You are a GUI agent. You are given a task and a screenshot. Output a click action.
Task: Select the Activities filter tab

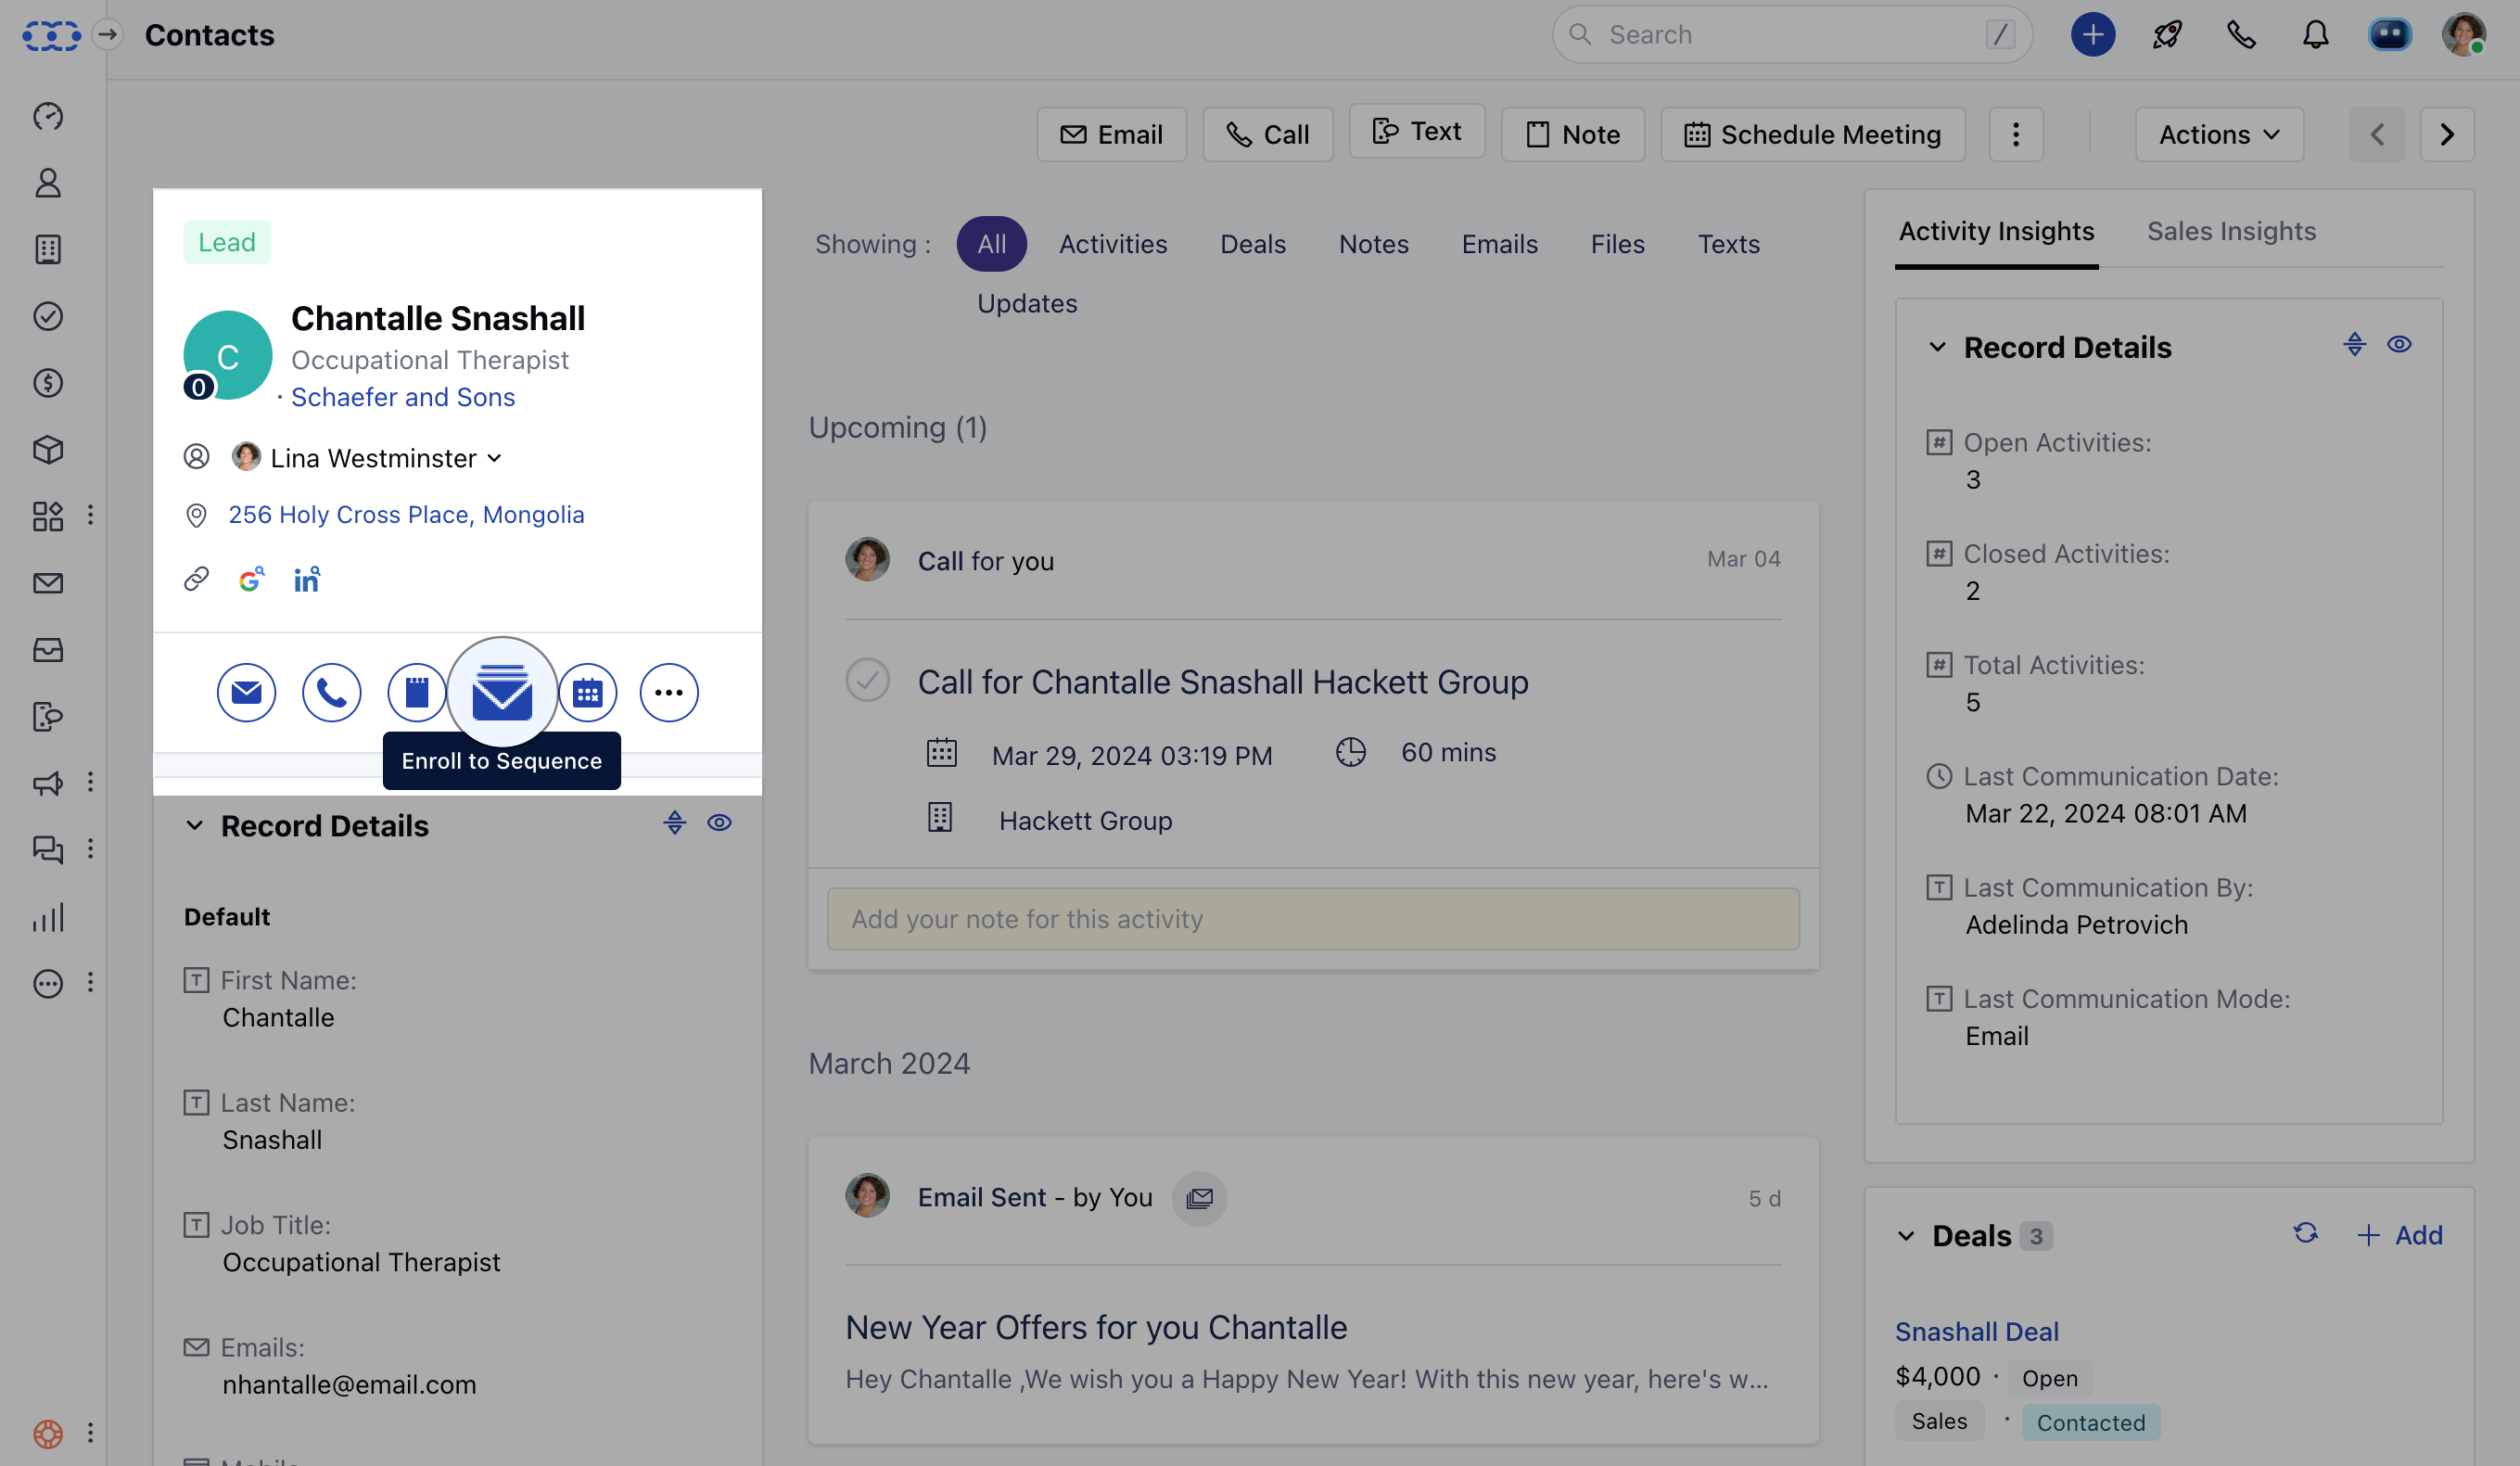point(1113,244)
